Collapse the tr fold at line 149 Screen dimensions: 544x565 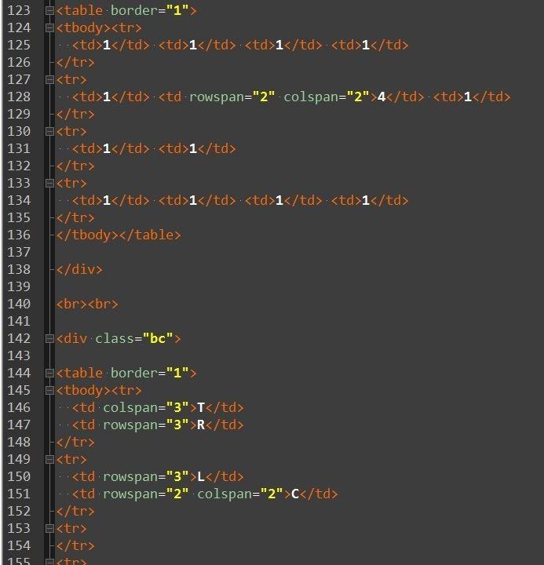[49, 459]
